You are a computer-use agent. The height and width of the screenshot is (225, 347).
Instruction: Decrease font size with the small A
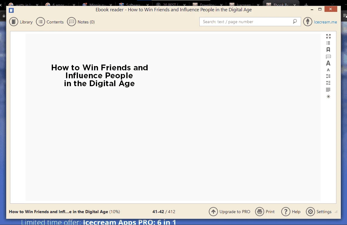pos(328,70)
